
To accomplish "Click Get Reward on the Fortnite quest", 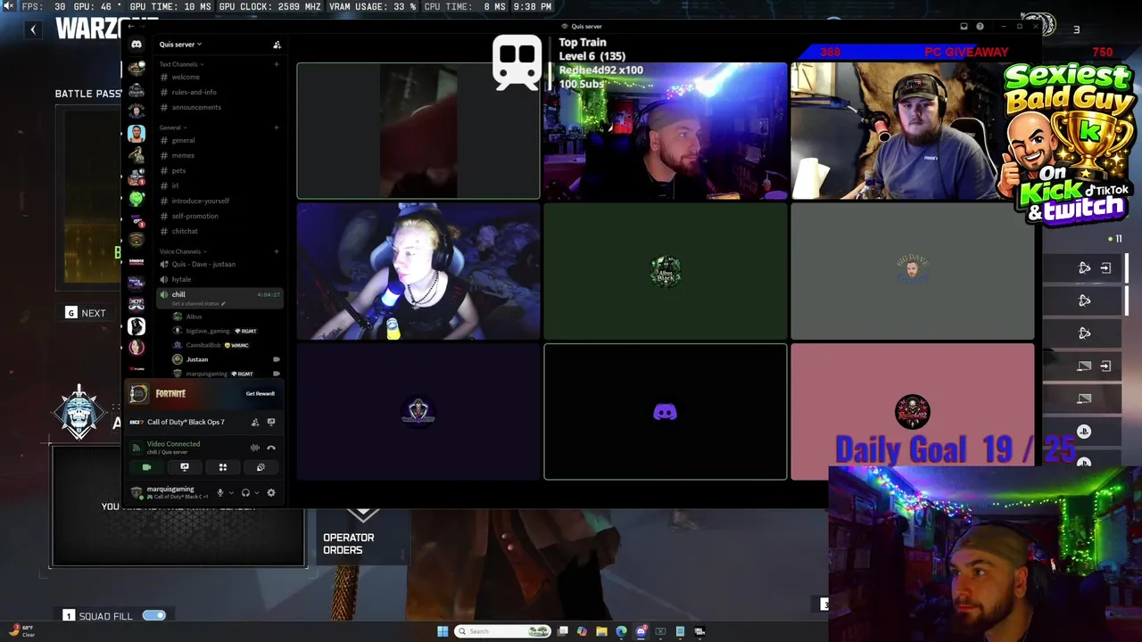I will tap(261, 393).
